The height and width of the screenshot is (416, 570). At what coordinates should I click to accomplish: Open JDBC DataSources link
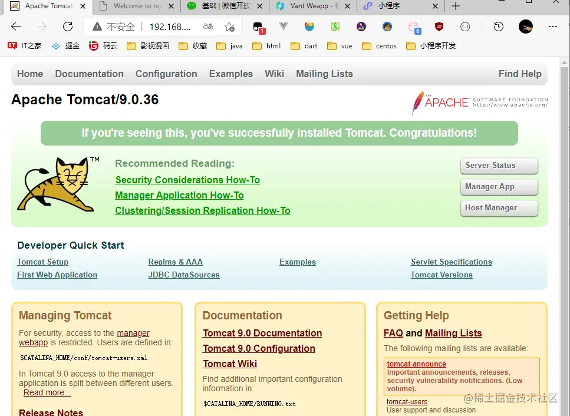click(184, 275)
